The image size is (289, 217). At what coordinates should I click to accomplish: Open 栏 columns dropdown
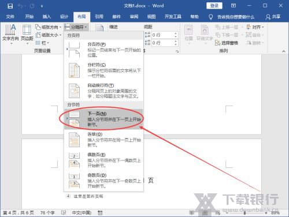42,43
